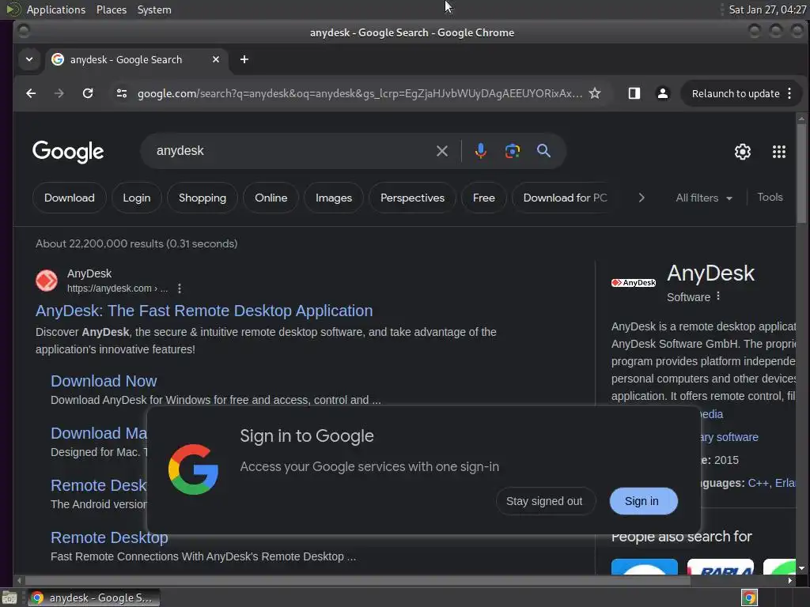Click the Google logo
This screenshot has width=810, height=607.
coord(68,152)
